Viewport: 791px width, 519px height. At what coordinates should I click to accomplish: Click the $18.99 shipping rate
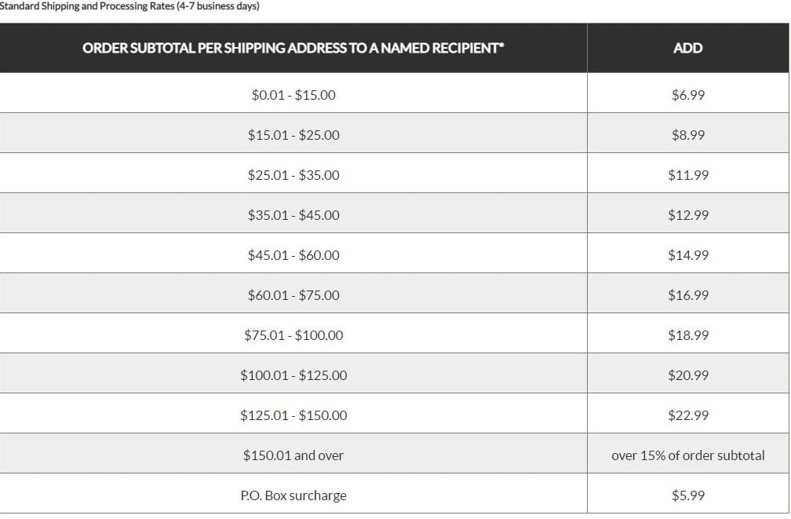(x=687, y=335)
